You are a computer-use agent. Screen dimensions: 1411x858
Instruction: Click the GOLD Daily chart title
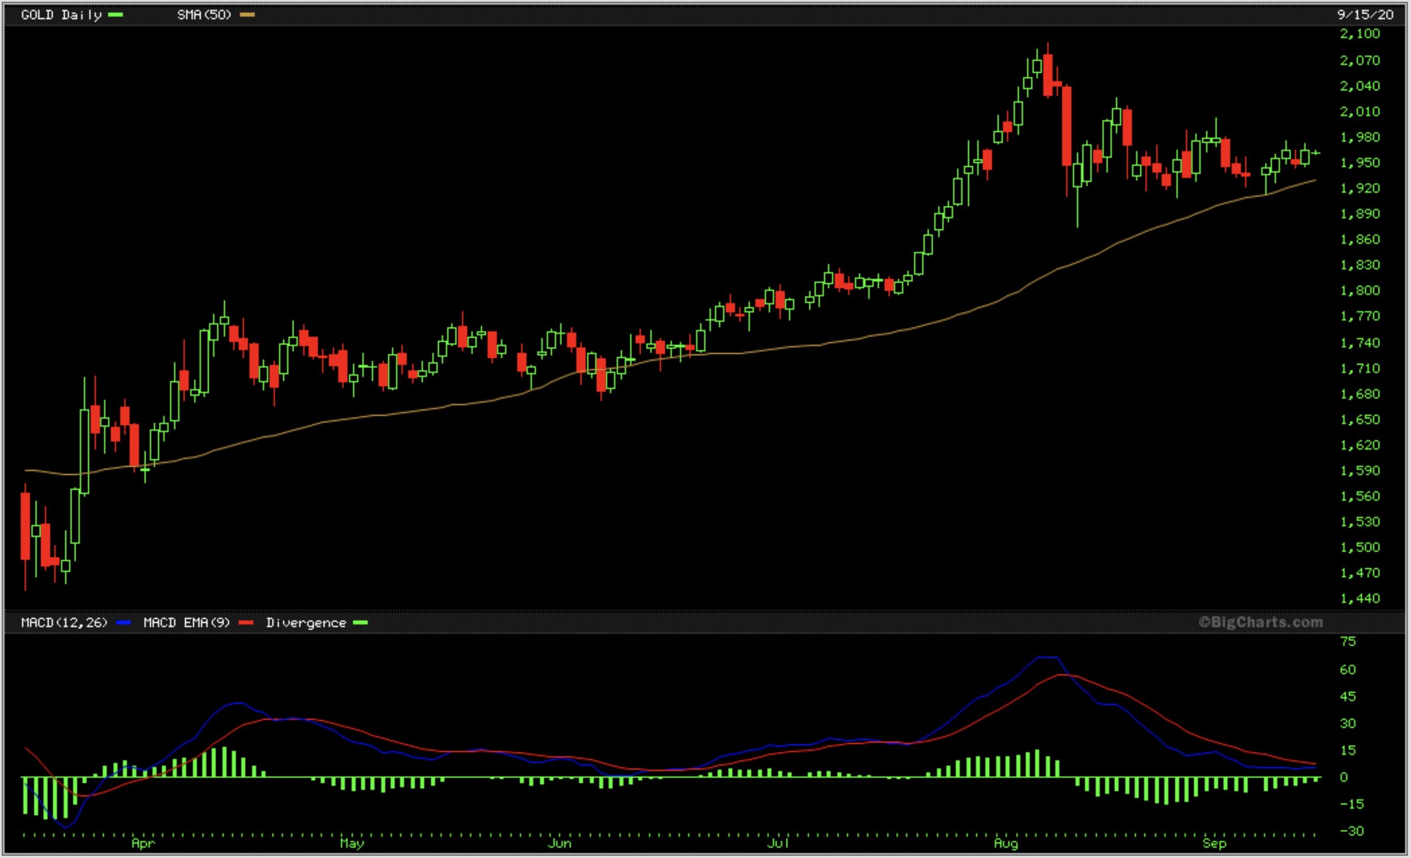pos(61,15)
